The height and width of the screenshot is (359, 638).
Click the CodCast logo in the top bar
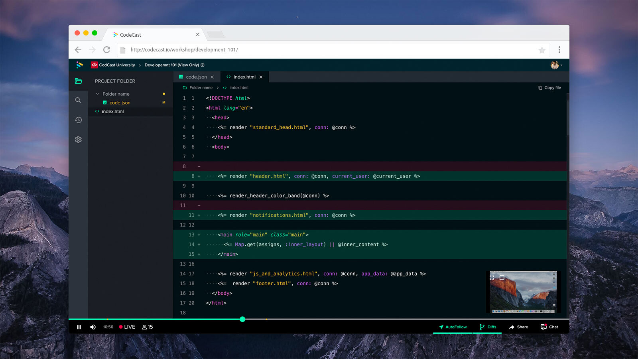(x=79, y=65)
